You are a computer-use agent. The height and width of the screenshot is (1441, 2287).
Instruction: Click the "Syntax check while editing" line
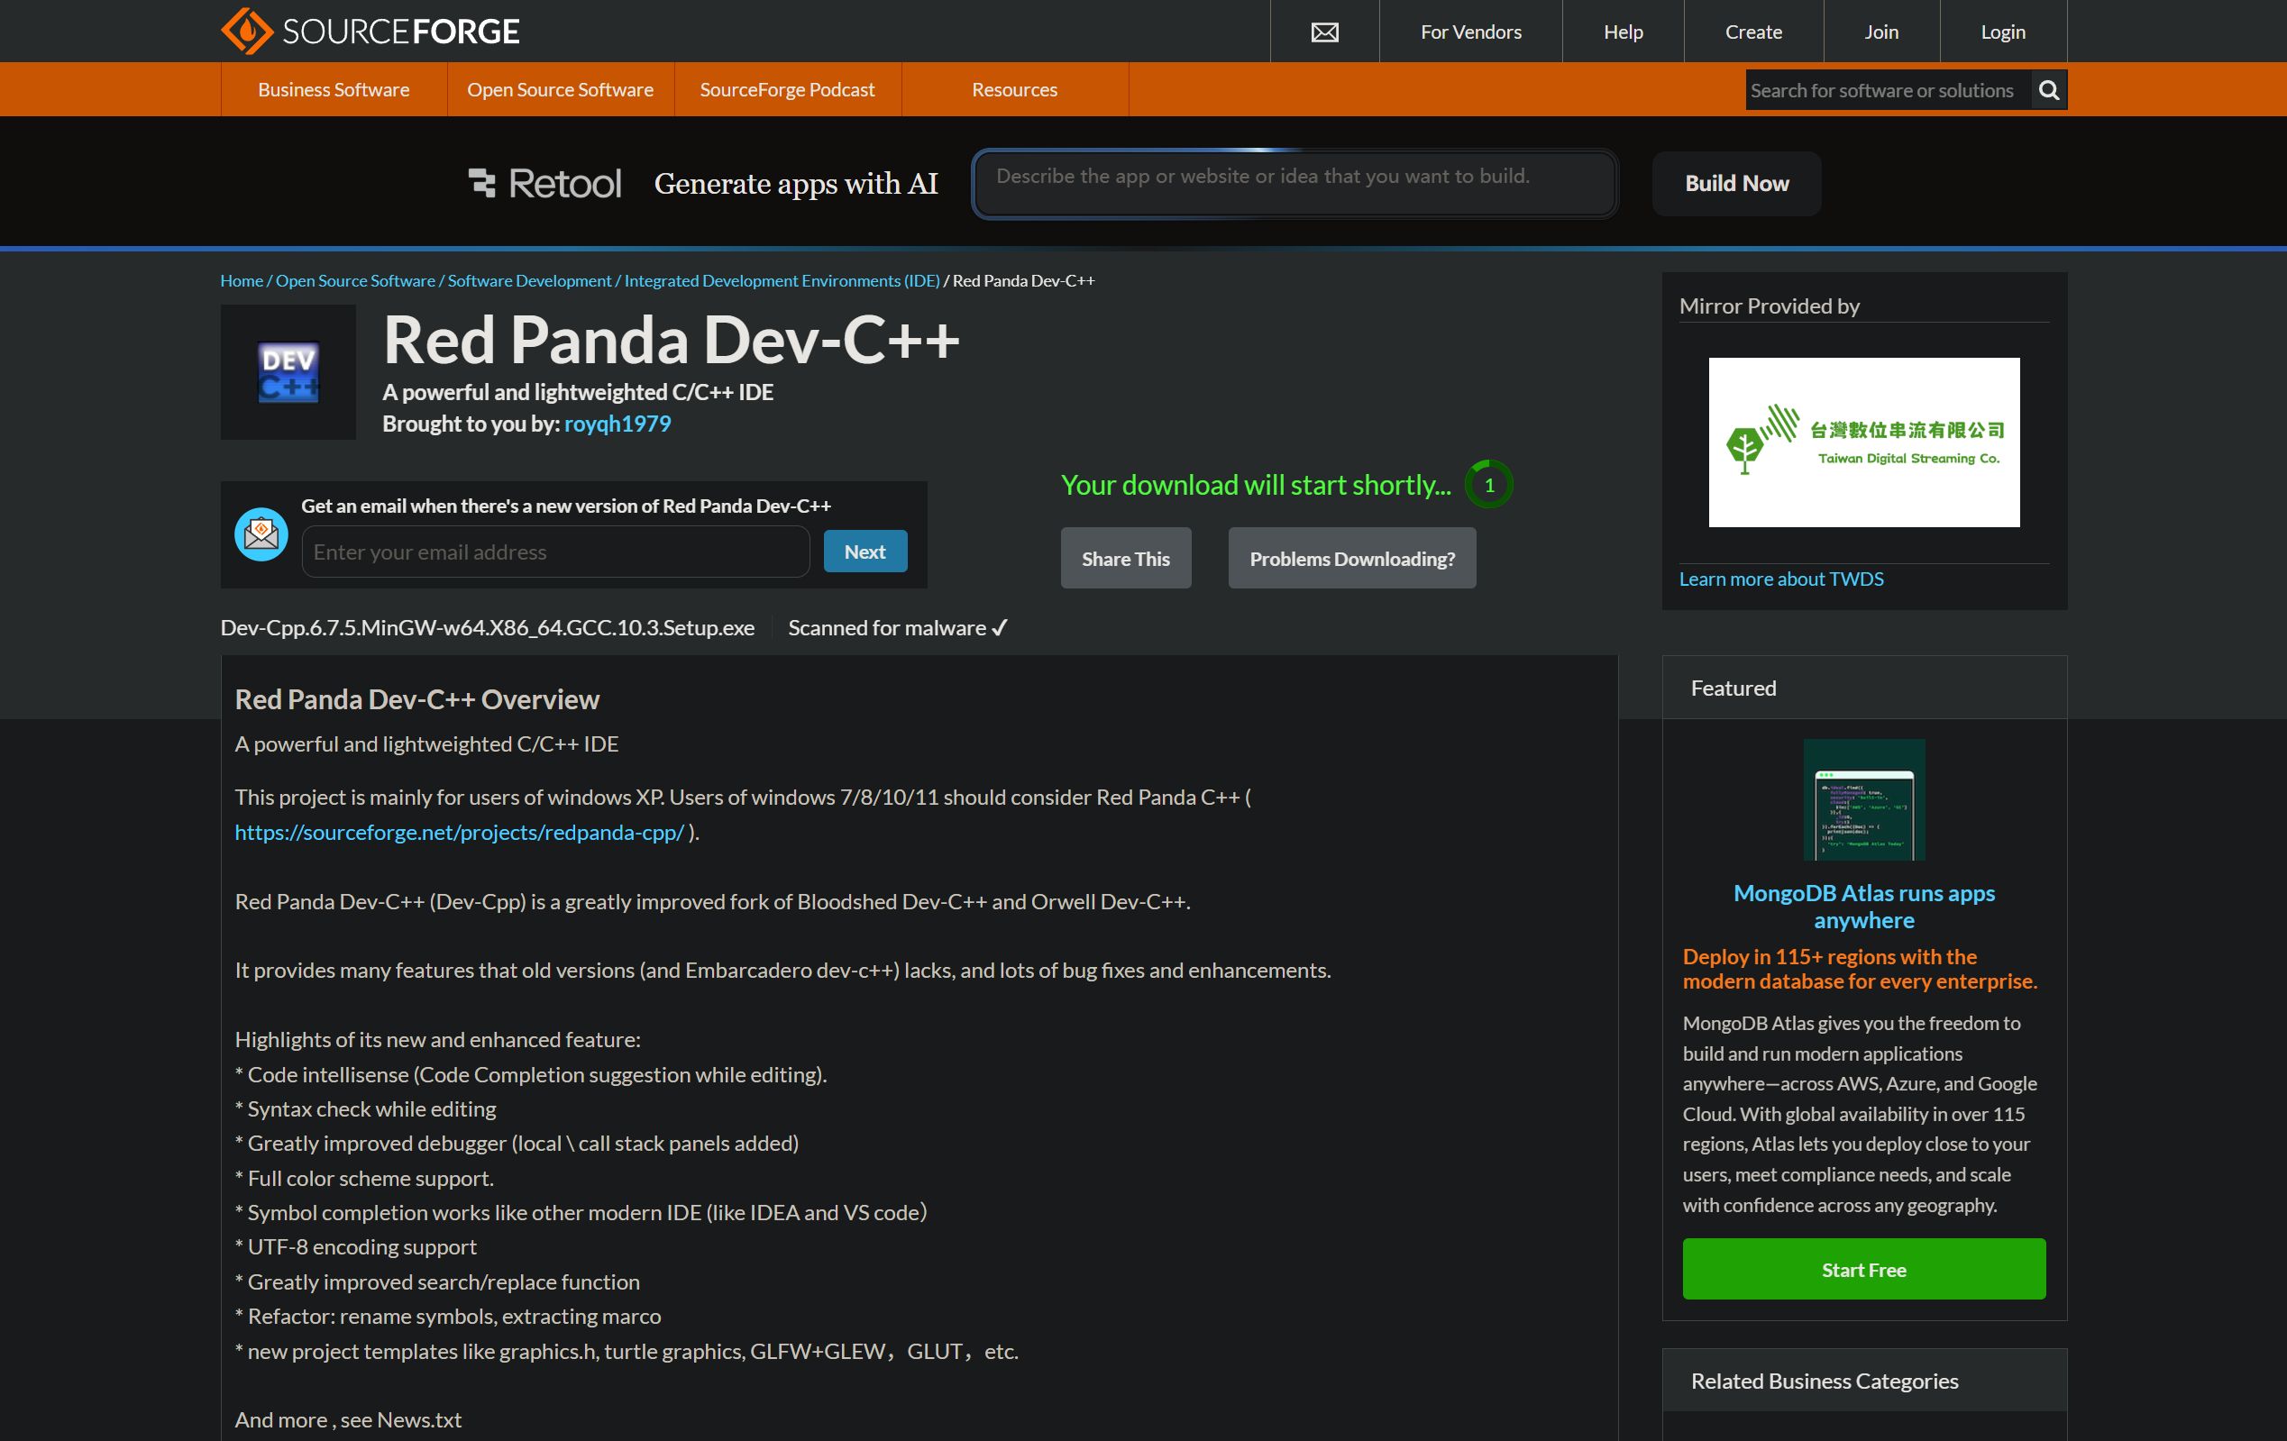coord(366,1108)
